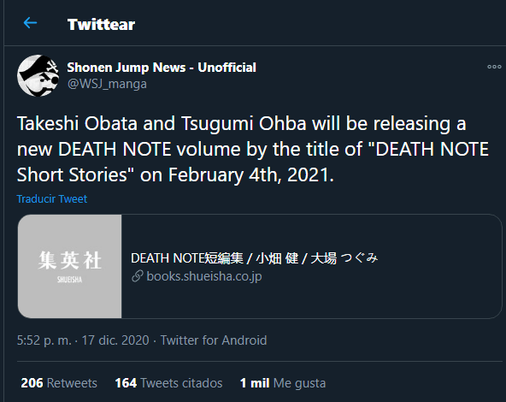The height and width of the screenshot is (402, 506).
Task: Open the @WSJ_manga handle
Action: point(107,84)
